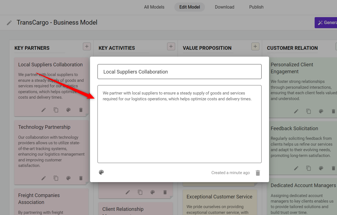The width and height of the screenshot is (337, 215).
Task: Add a new Key Partners card
Action: [x=87, y=46]
